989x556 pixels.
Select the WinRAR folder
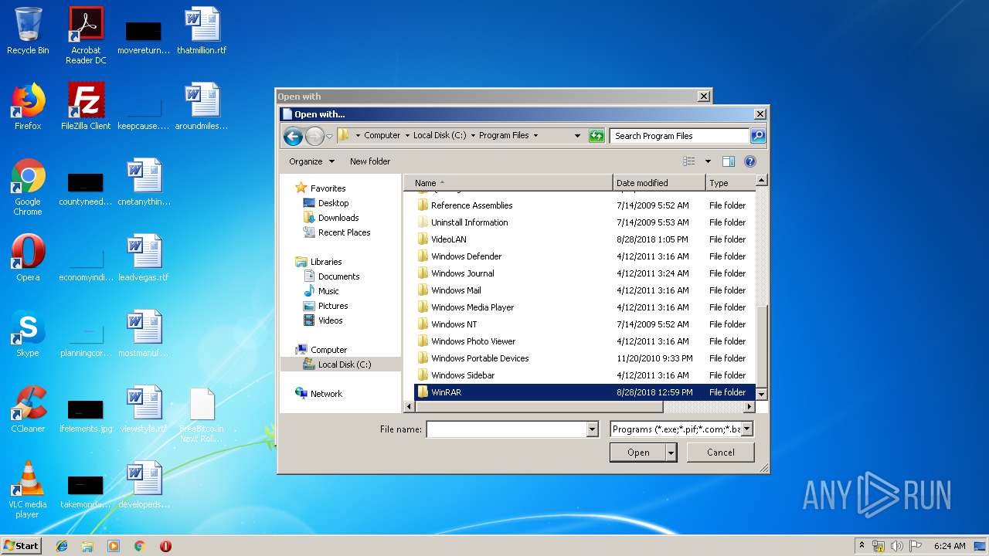coord(584,392)
